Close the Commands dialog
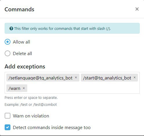Viewport: 144px width, 136px height. click(137, 9)
